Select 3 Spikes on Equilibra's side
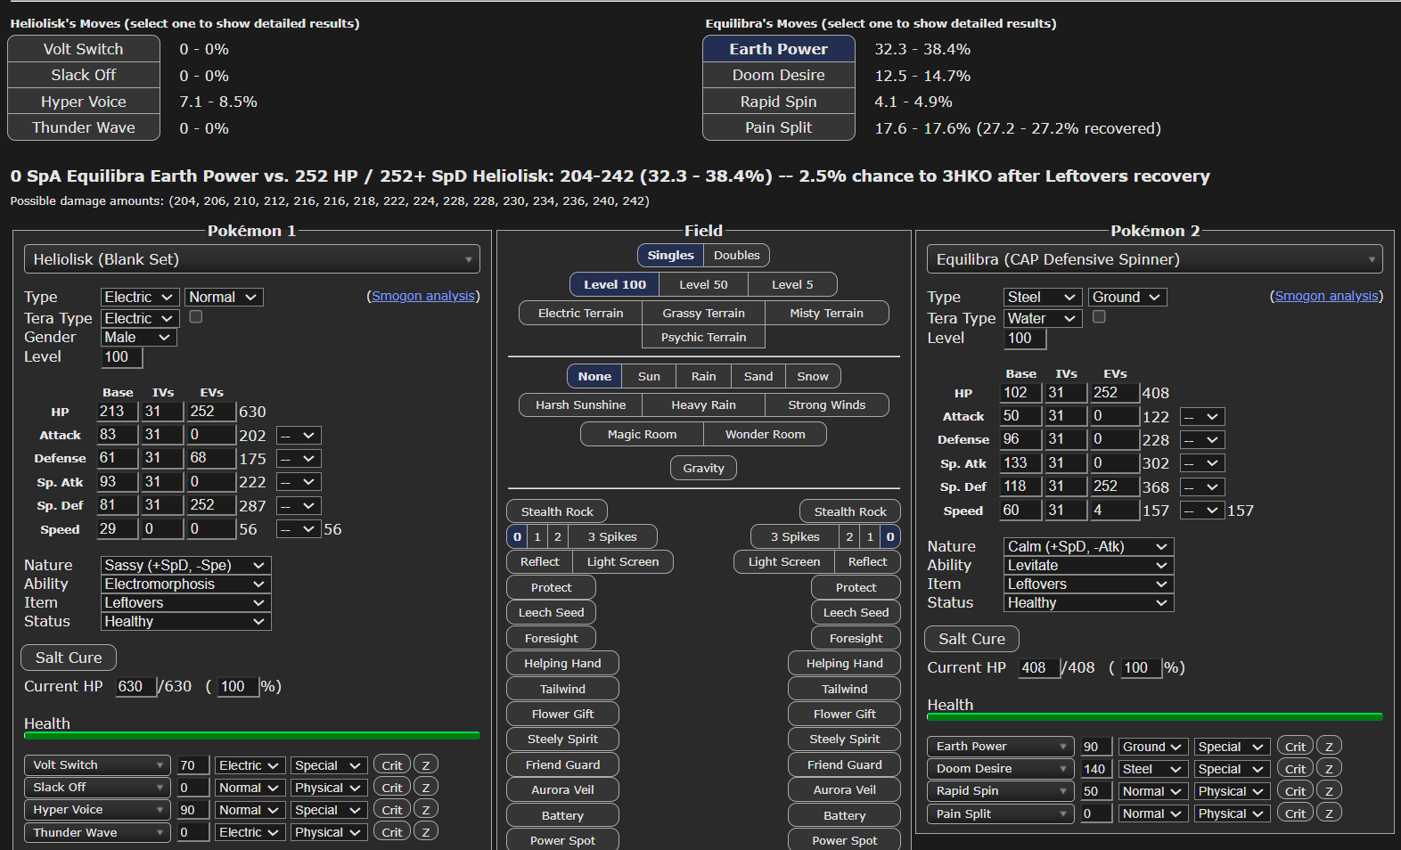Viewport: 1401px width, 850px height. [x=794, y=536]
